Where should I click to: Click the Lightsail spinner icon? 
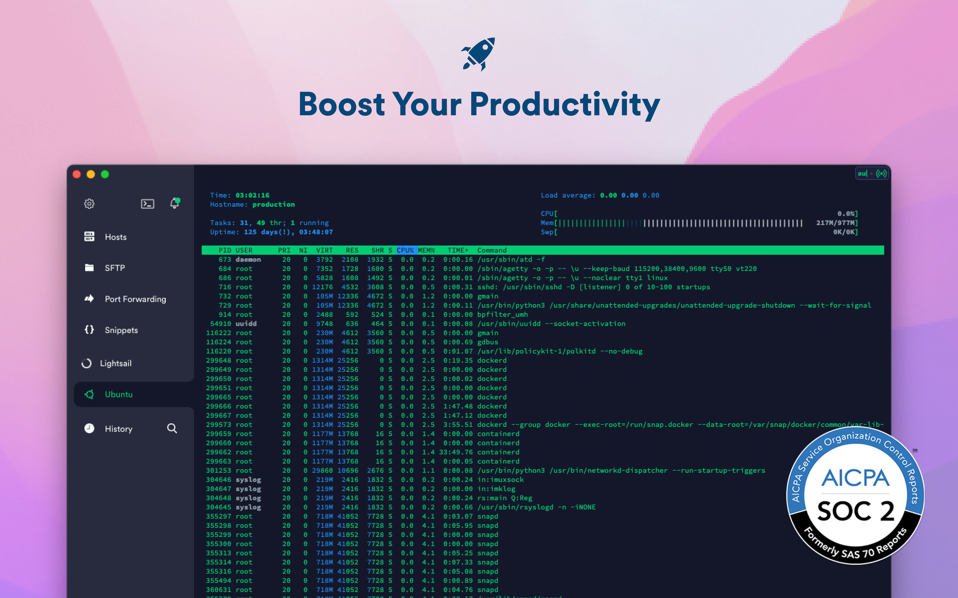click(x=87, y=363)
